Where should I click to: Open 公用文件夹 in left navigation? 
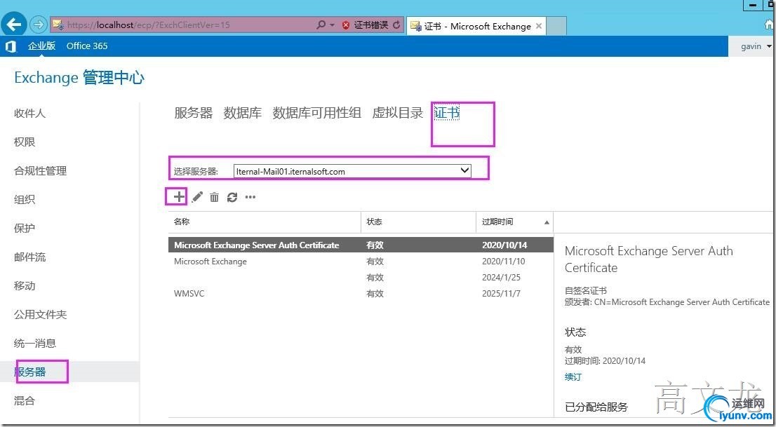[x=40, y=314]
